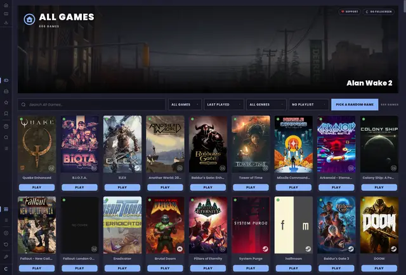Click Play under ELEX
Viewport: 406px width, 275px height.
click(x=122, y=187)
